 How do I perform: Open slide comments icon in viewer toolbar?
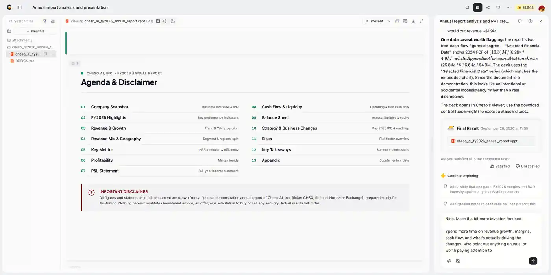pyautogui.click(x=397, y=21)
